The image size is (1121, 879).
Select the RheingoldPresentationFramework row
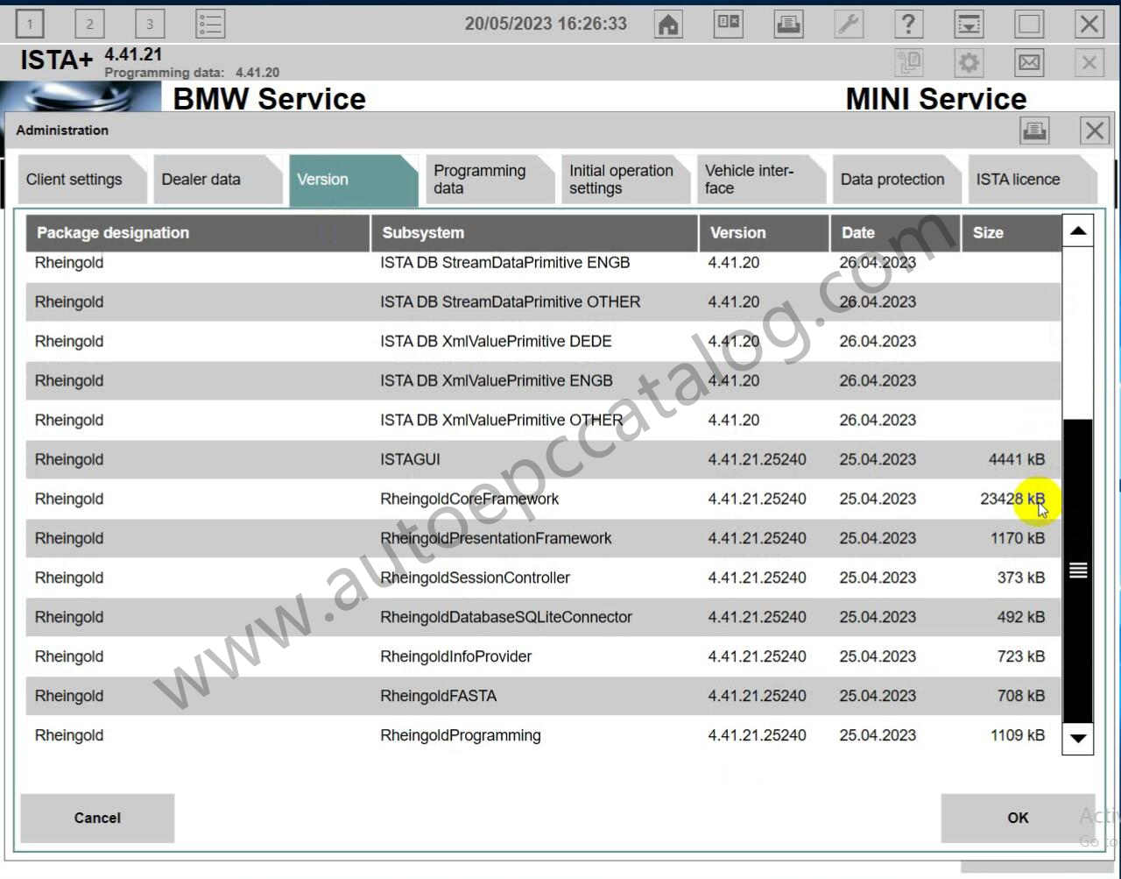point(543,539)
